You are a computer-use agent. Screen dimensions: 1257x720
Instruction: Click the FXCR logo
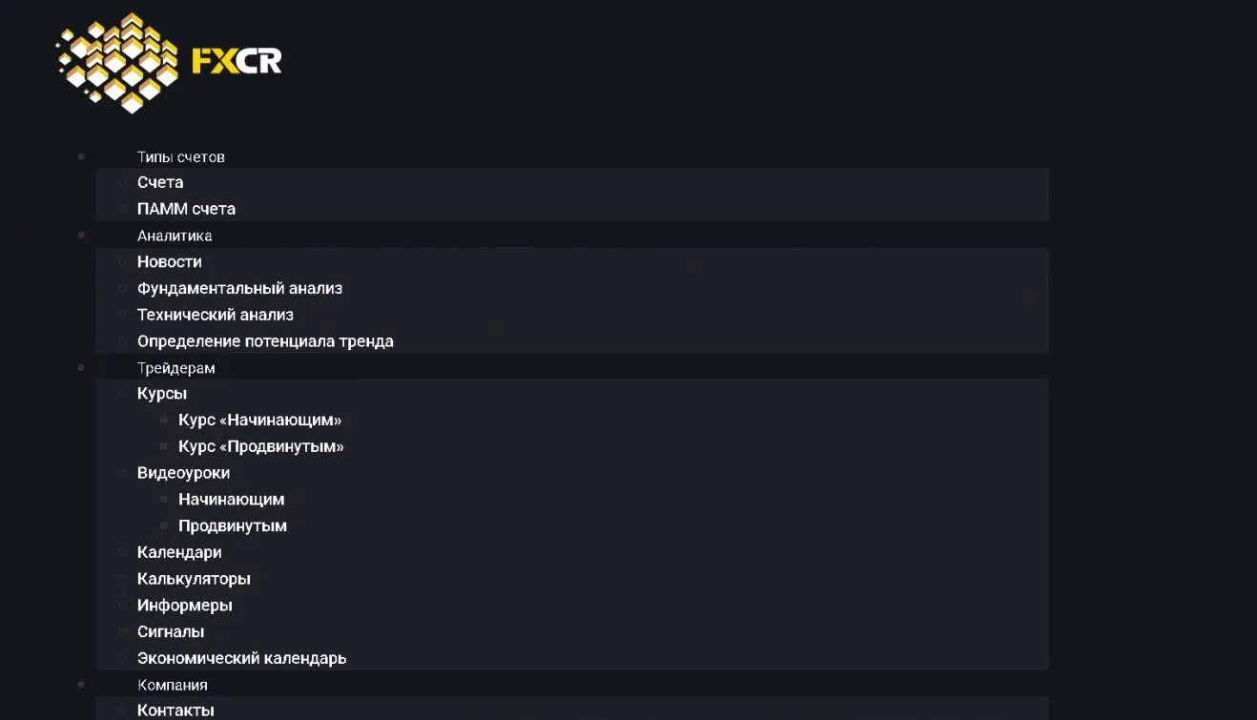coord(169,63)
